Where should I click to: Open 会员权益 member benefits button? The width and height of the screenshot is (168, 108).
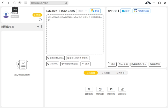[37, 15]
